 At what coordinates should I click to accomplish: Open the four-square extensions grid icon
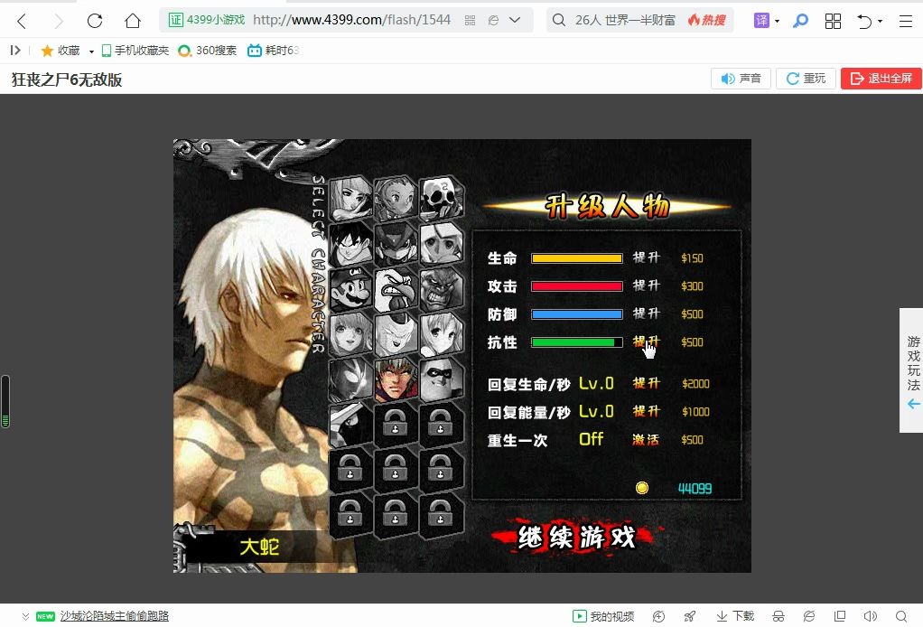tap(833, 21)
